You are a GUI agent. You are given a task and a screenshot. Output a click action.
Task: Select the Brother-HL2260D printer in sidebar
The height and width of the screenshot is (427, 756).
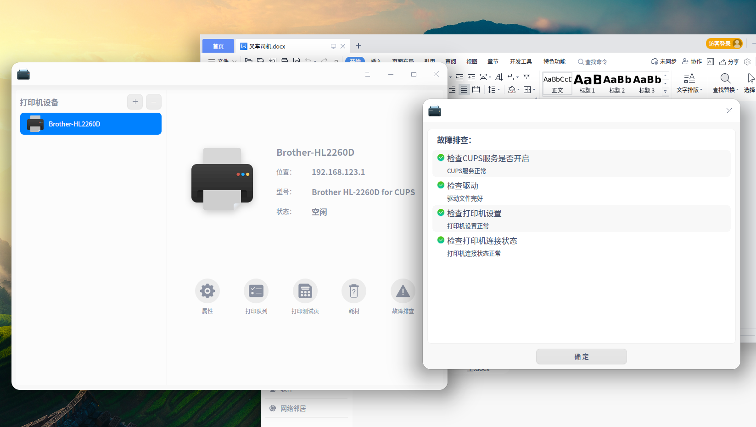point(90,123)
